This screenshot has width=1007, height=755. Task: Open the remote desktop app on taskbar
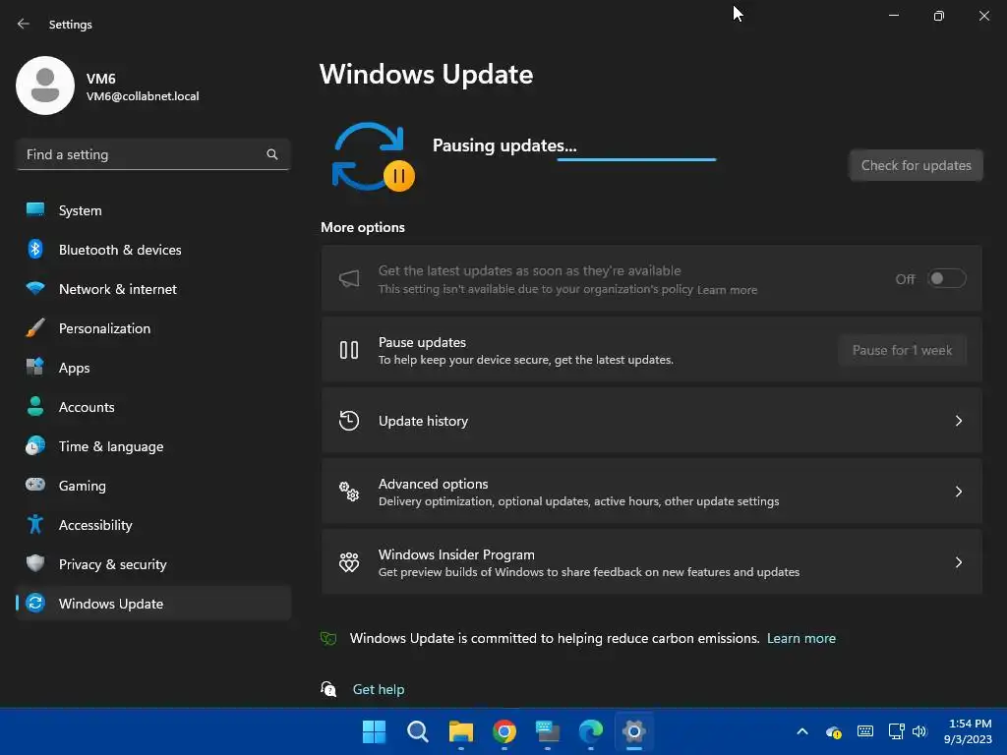[547, 731]
